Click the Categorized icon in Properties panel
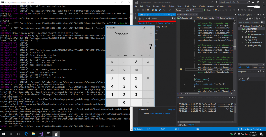 (240, 79)
